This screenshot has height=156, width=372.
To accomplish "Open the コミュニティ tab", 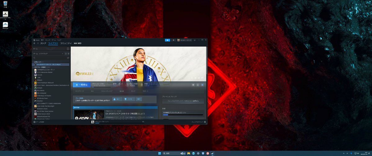I will 66,43.
